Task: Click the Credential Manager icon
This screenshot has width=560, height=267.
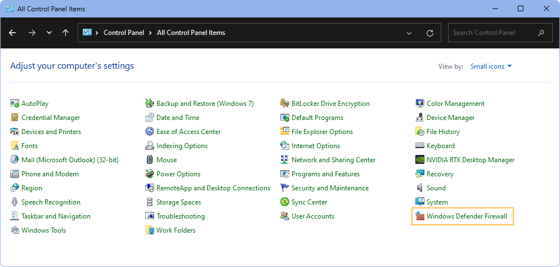Action: pyautogui.click(x=15, y=118)
